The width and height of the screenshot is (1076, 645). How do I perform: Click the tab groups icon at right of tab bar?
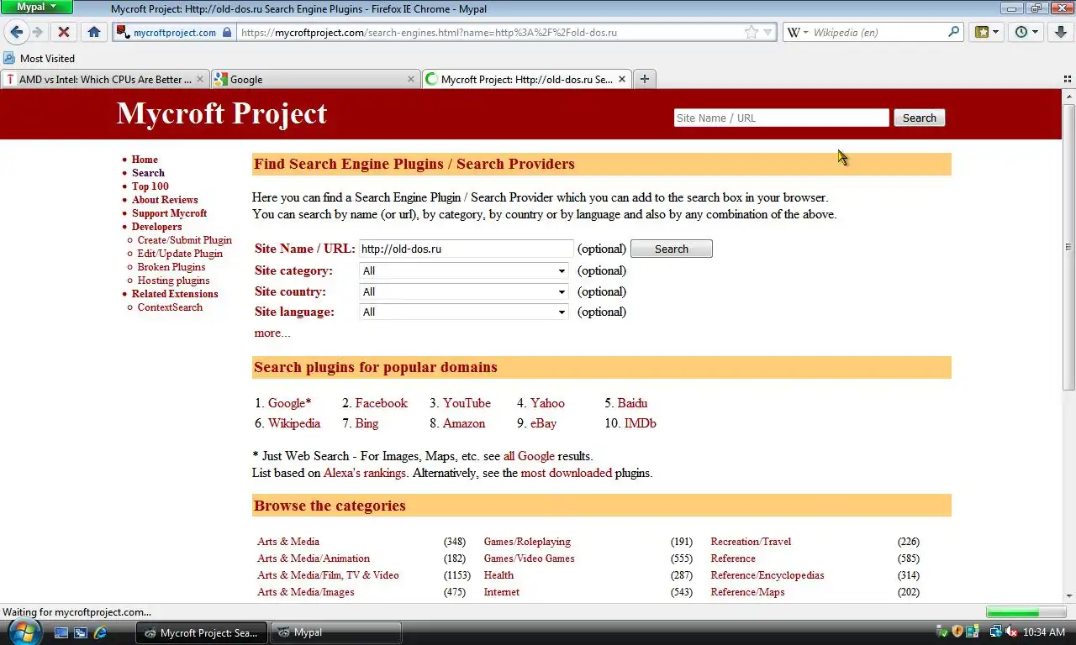[1067, 79]
